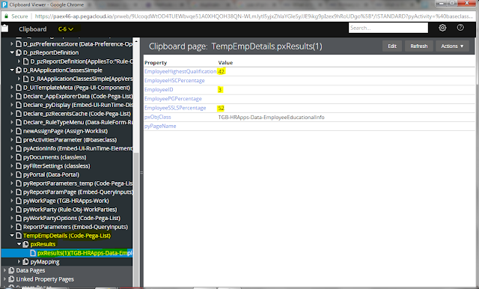Select preActivitiesParameter tree item
This screenshot has width=479, height=289.
70,139
